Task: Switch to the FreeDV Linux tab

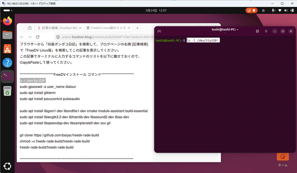Action: [x=109, y=28]
